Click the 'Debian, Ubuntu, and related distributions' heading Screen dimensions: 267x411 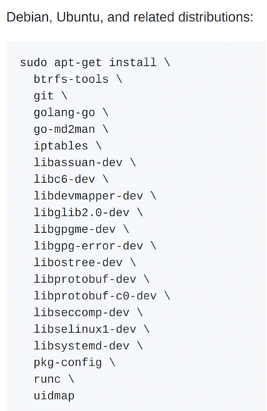pos(130,17)
